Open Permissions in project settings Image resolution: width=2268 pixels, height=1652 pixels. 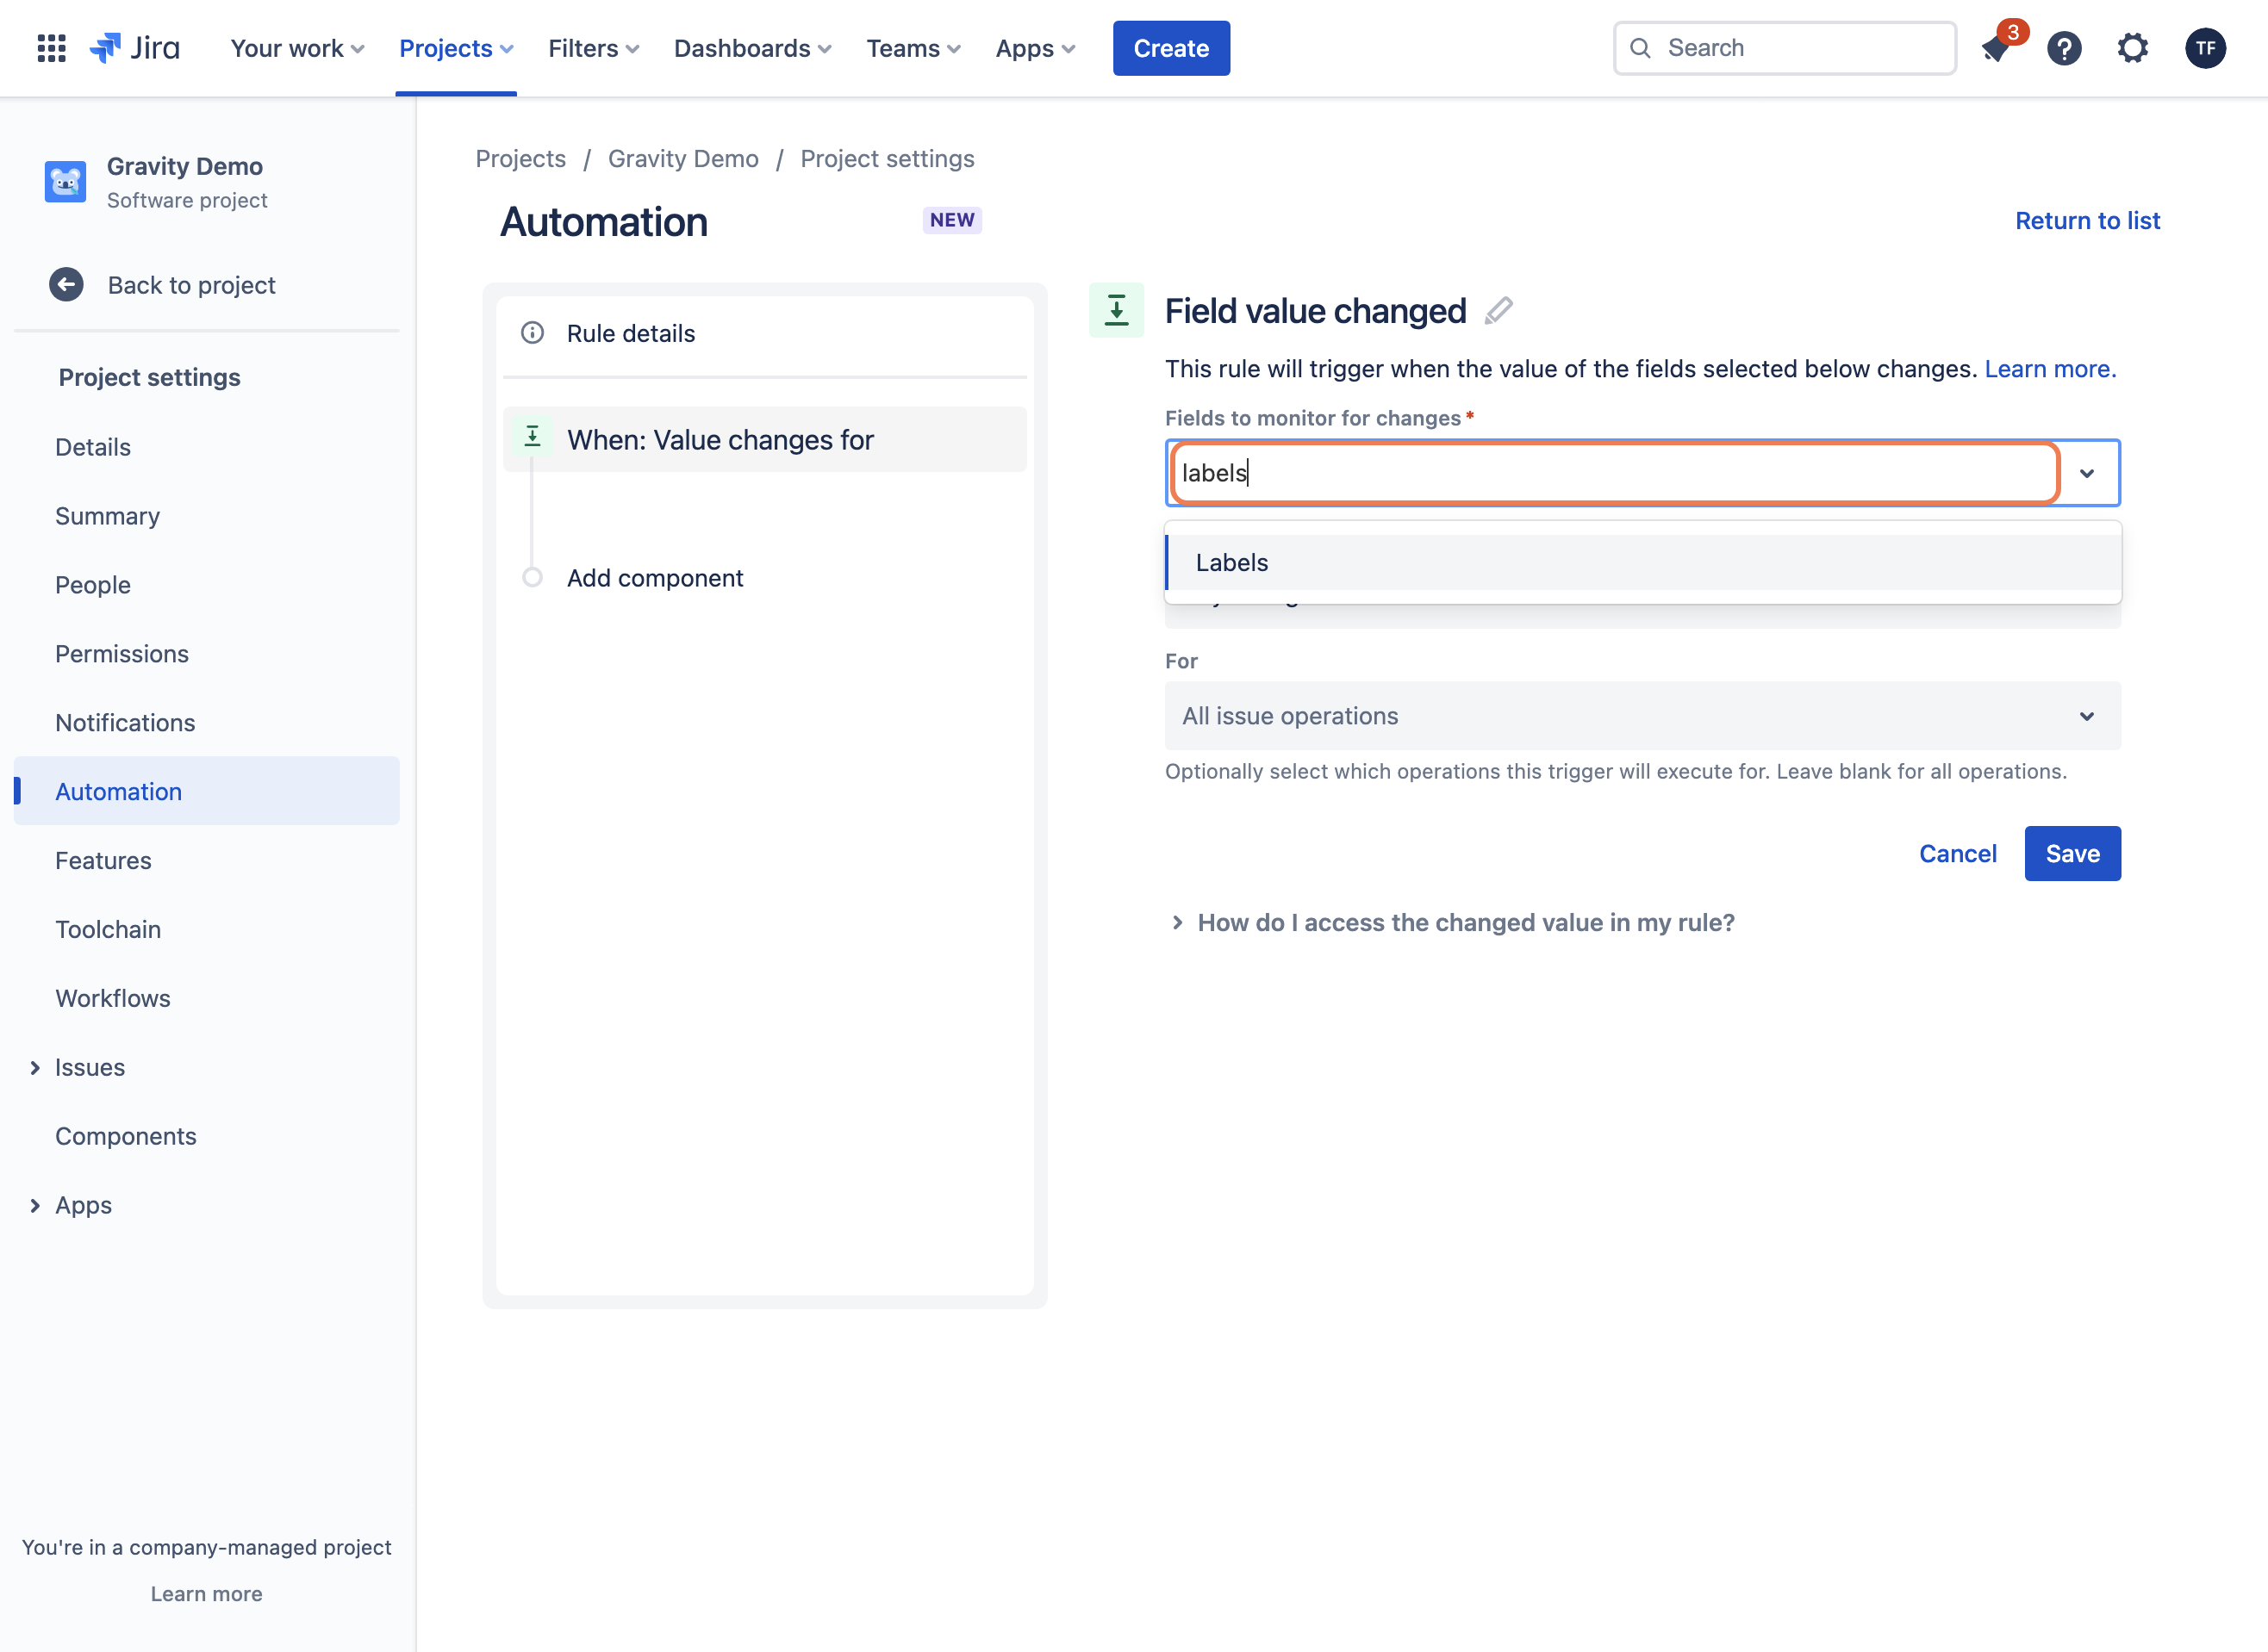[x=122, y=654]
